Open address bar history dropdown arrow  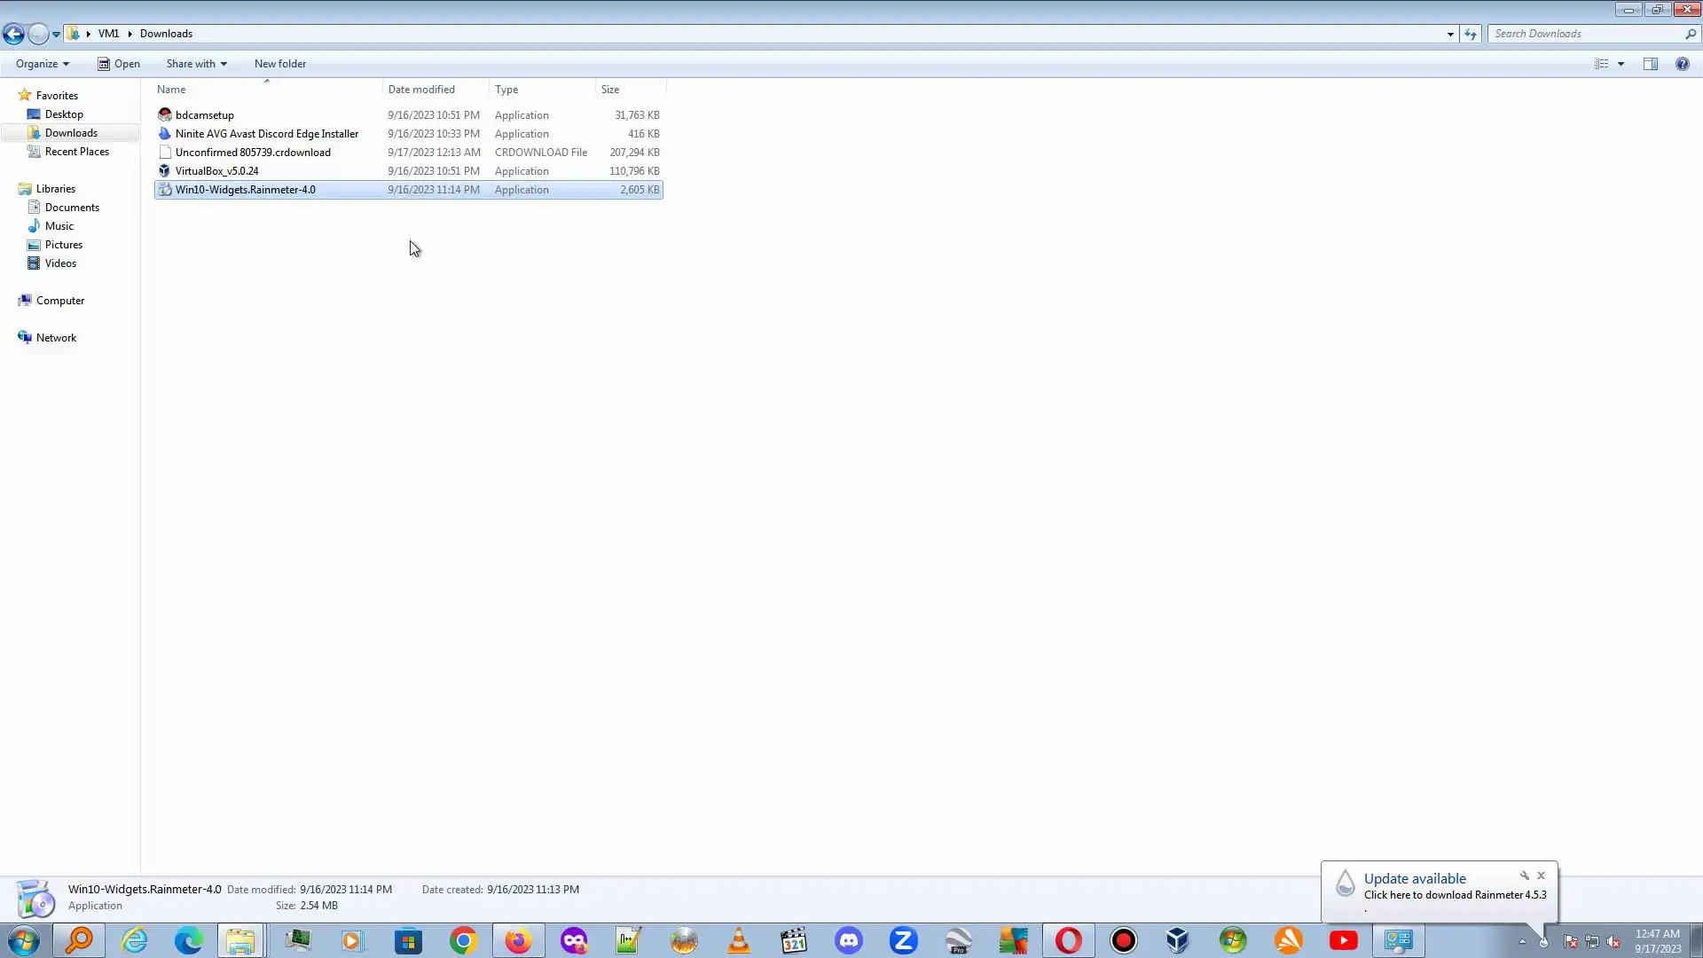pos(1450,34)
